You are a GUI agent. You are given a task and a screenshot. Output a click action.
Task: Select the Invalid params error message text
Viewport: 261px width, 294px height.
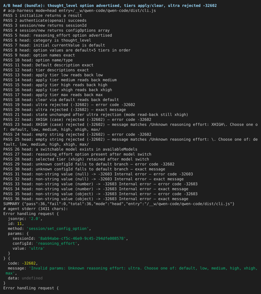(132, 271)
